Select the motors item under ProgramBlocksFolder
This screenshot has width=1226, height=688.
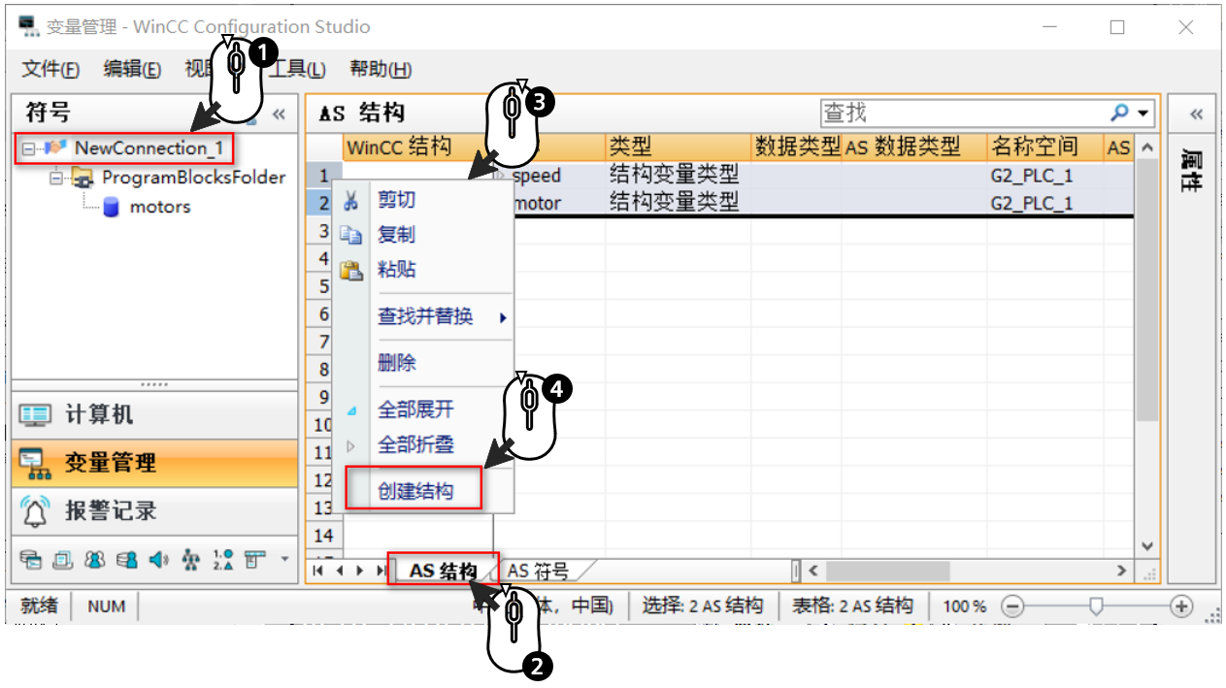tap(158, 206)
